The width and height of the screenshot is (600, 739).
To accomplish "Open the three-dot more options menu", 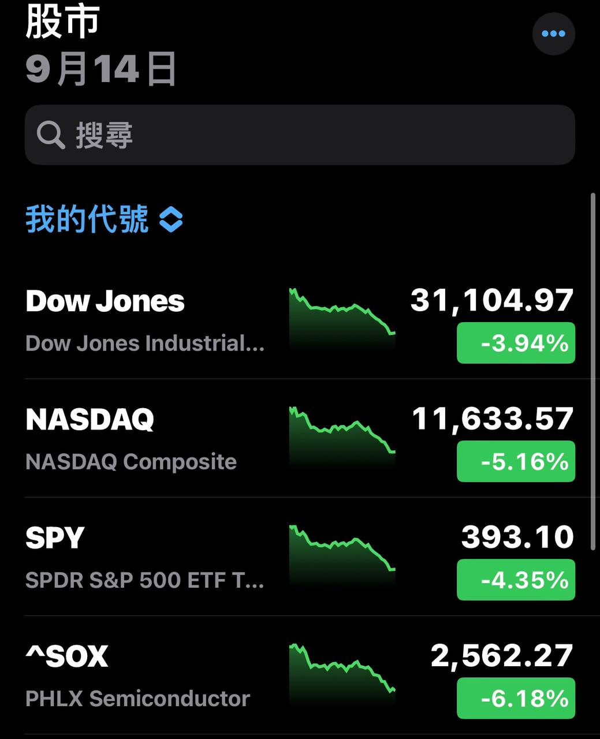I will tap(553, 33).
